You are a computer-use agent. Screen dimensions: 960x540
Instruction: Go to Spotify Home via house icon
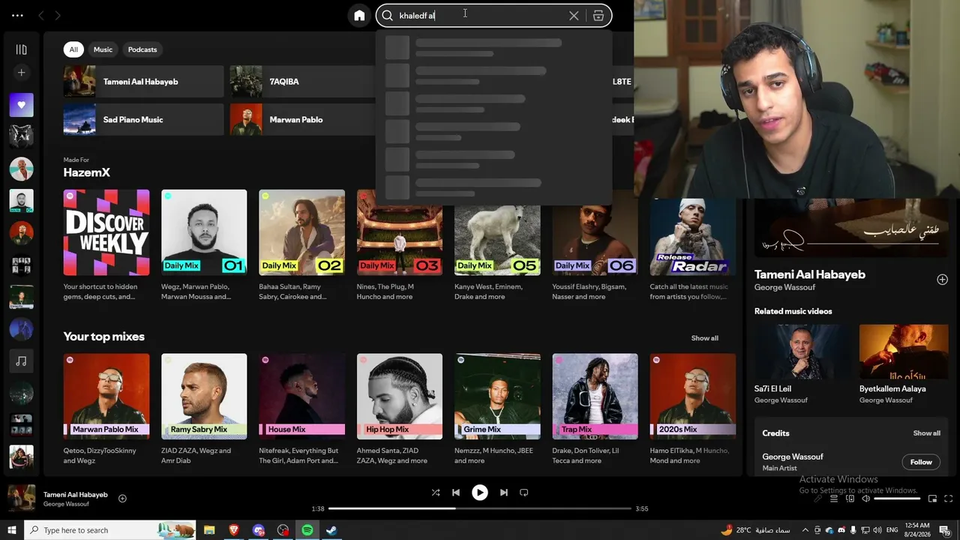[x=359, y=16]
